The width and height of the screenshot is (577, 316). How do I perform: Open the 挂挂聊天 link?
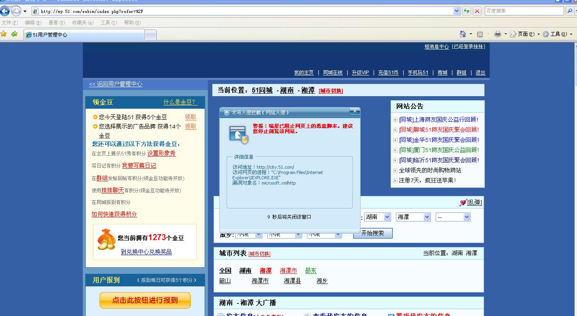(112, 190)
